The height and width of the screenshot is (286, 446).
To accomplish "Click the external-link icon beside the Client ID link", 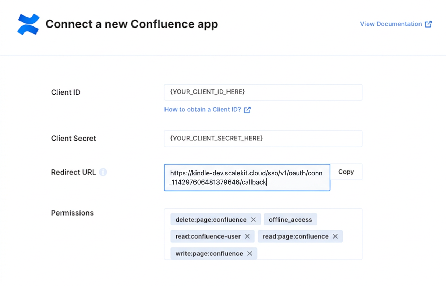I will click(x=247, y=109).
